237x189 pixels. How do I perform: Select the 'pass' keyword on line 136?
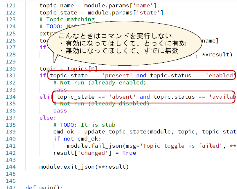[60, 110]
